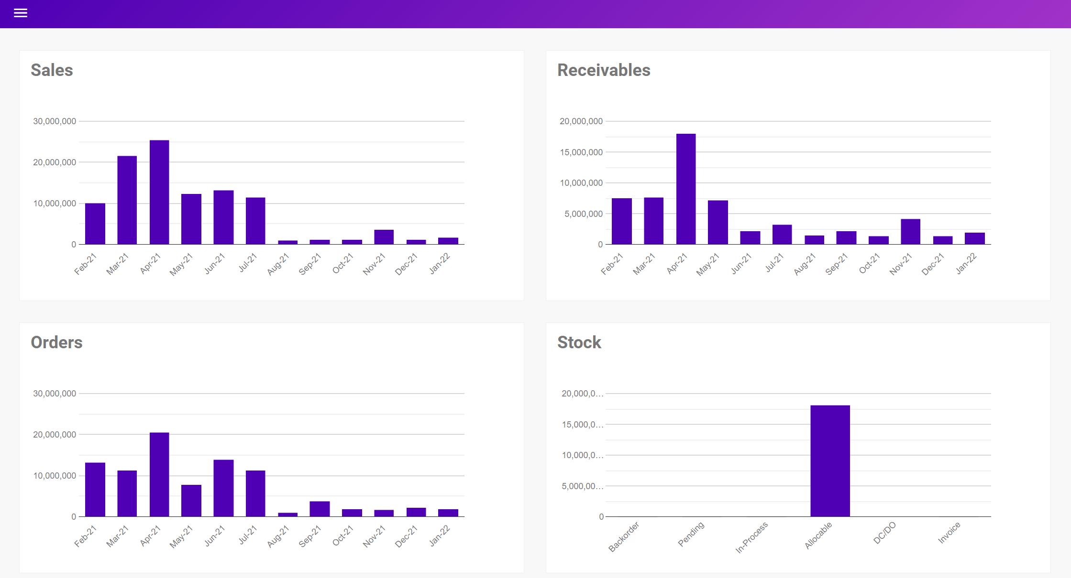Click the Stock chart title
The height and width of the screenshot is (578, 1071).
579,343
